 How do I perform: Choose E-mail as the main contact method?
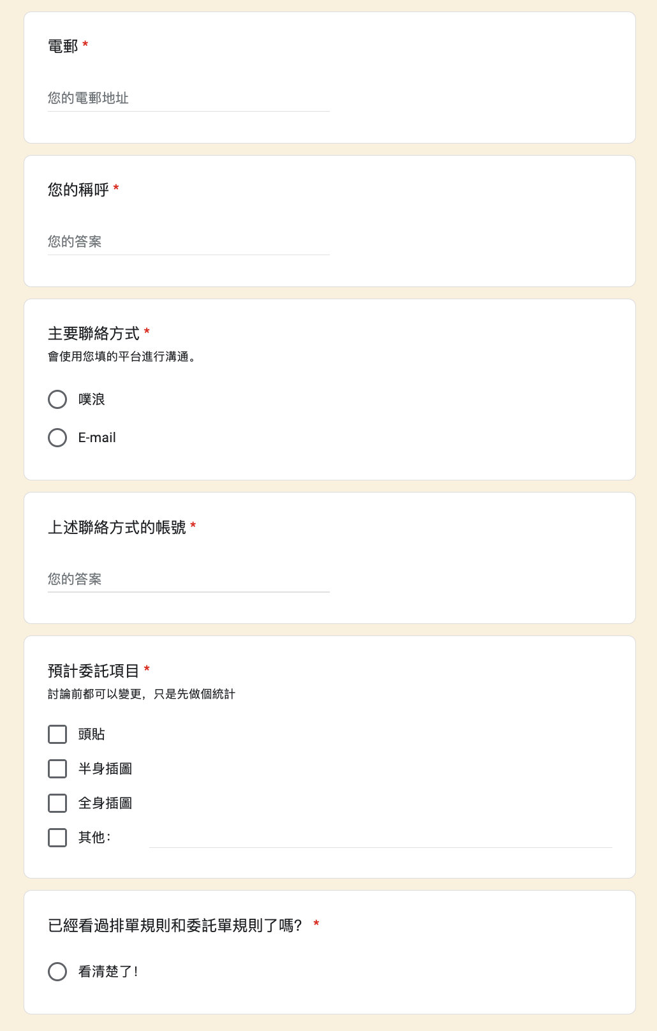(x=57, y=438)
